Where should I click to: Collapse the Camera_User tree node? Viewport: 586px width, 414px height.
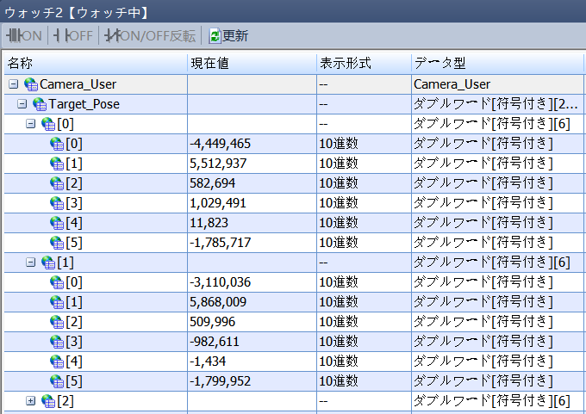13,84
